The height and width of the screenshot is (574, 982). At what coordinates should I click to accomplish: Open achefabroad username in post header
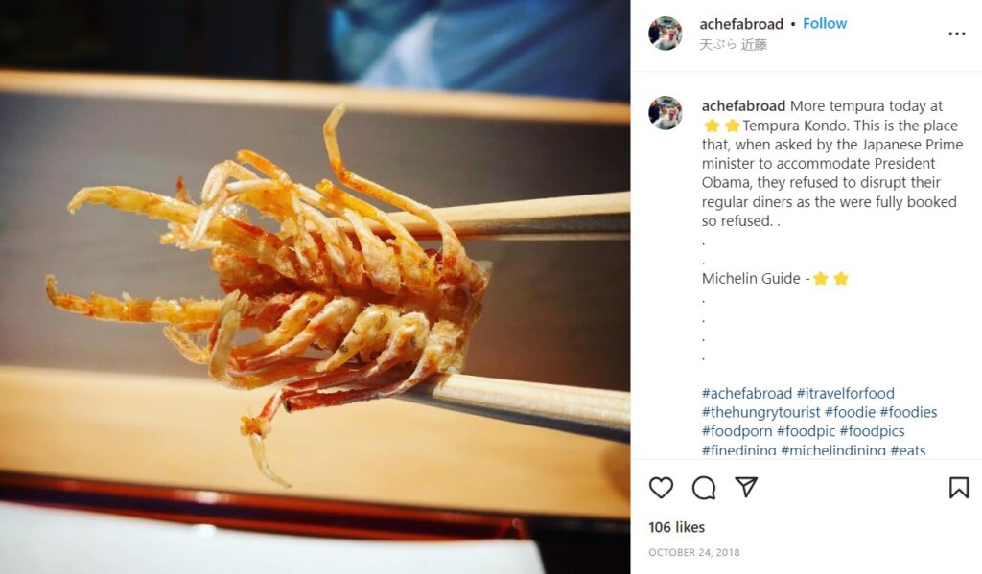click(x=741, y=24)
